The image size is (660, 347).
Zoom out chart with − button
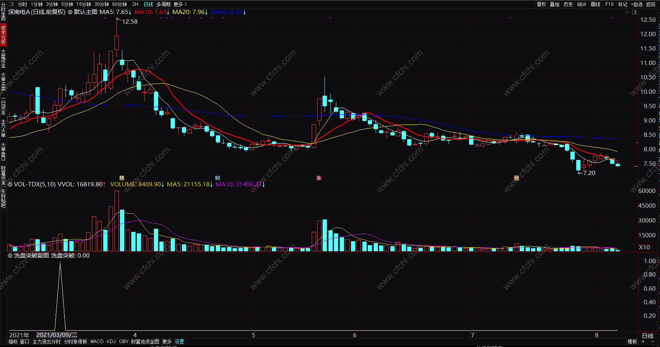pyautogui.click(x=653, y=342)
